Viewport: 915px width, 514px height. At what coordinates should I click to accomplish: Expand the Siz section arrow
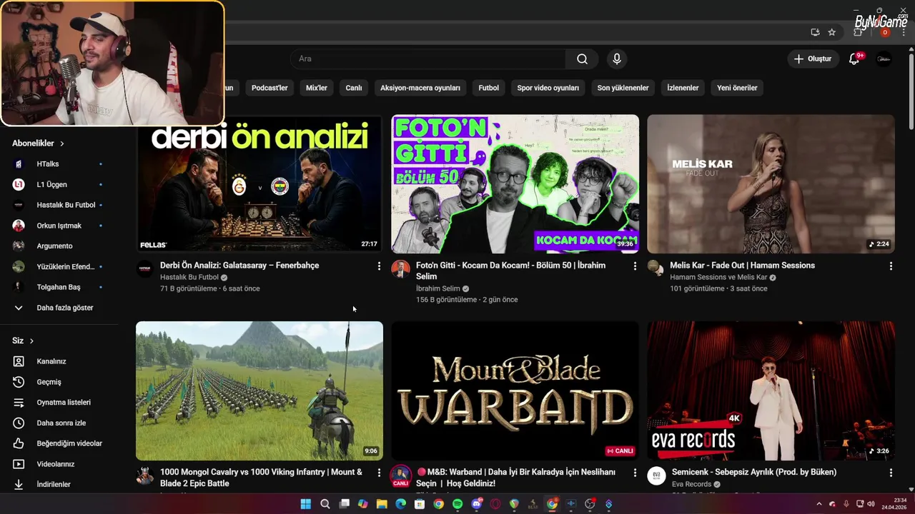[31, 341]
